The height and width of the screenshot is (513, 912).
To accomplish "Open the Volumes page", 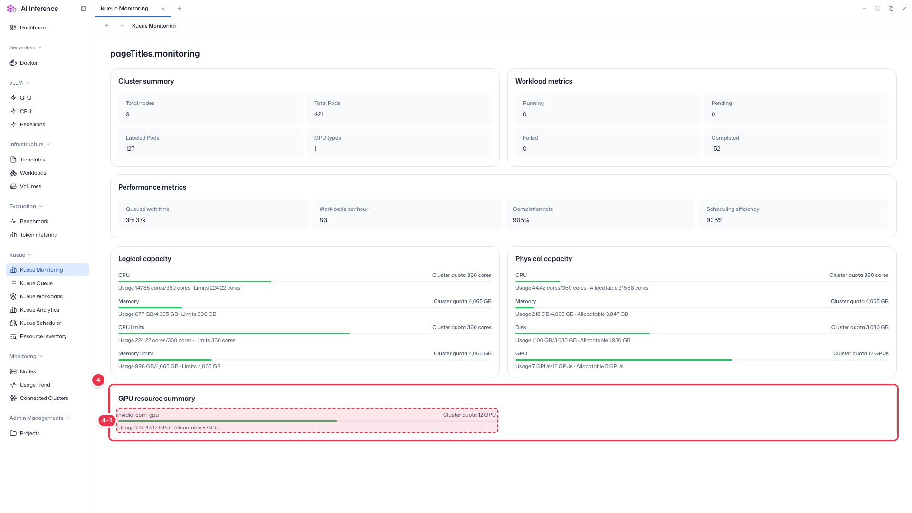I will point(47,186).
